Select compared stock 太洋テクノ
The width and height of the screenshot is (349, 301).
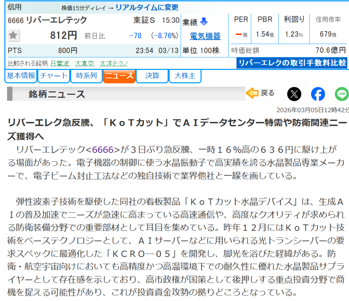[x=114, y=63]
